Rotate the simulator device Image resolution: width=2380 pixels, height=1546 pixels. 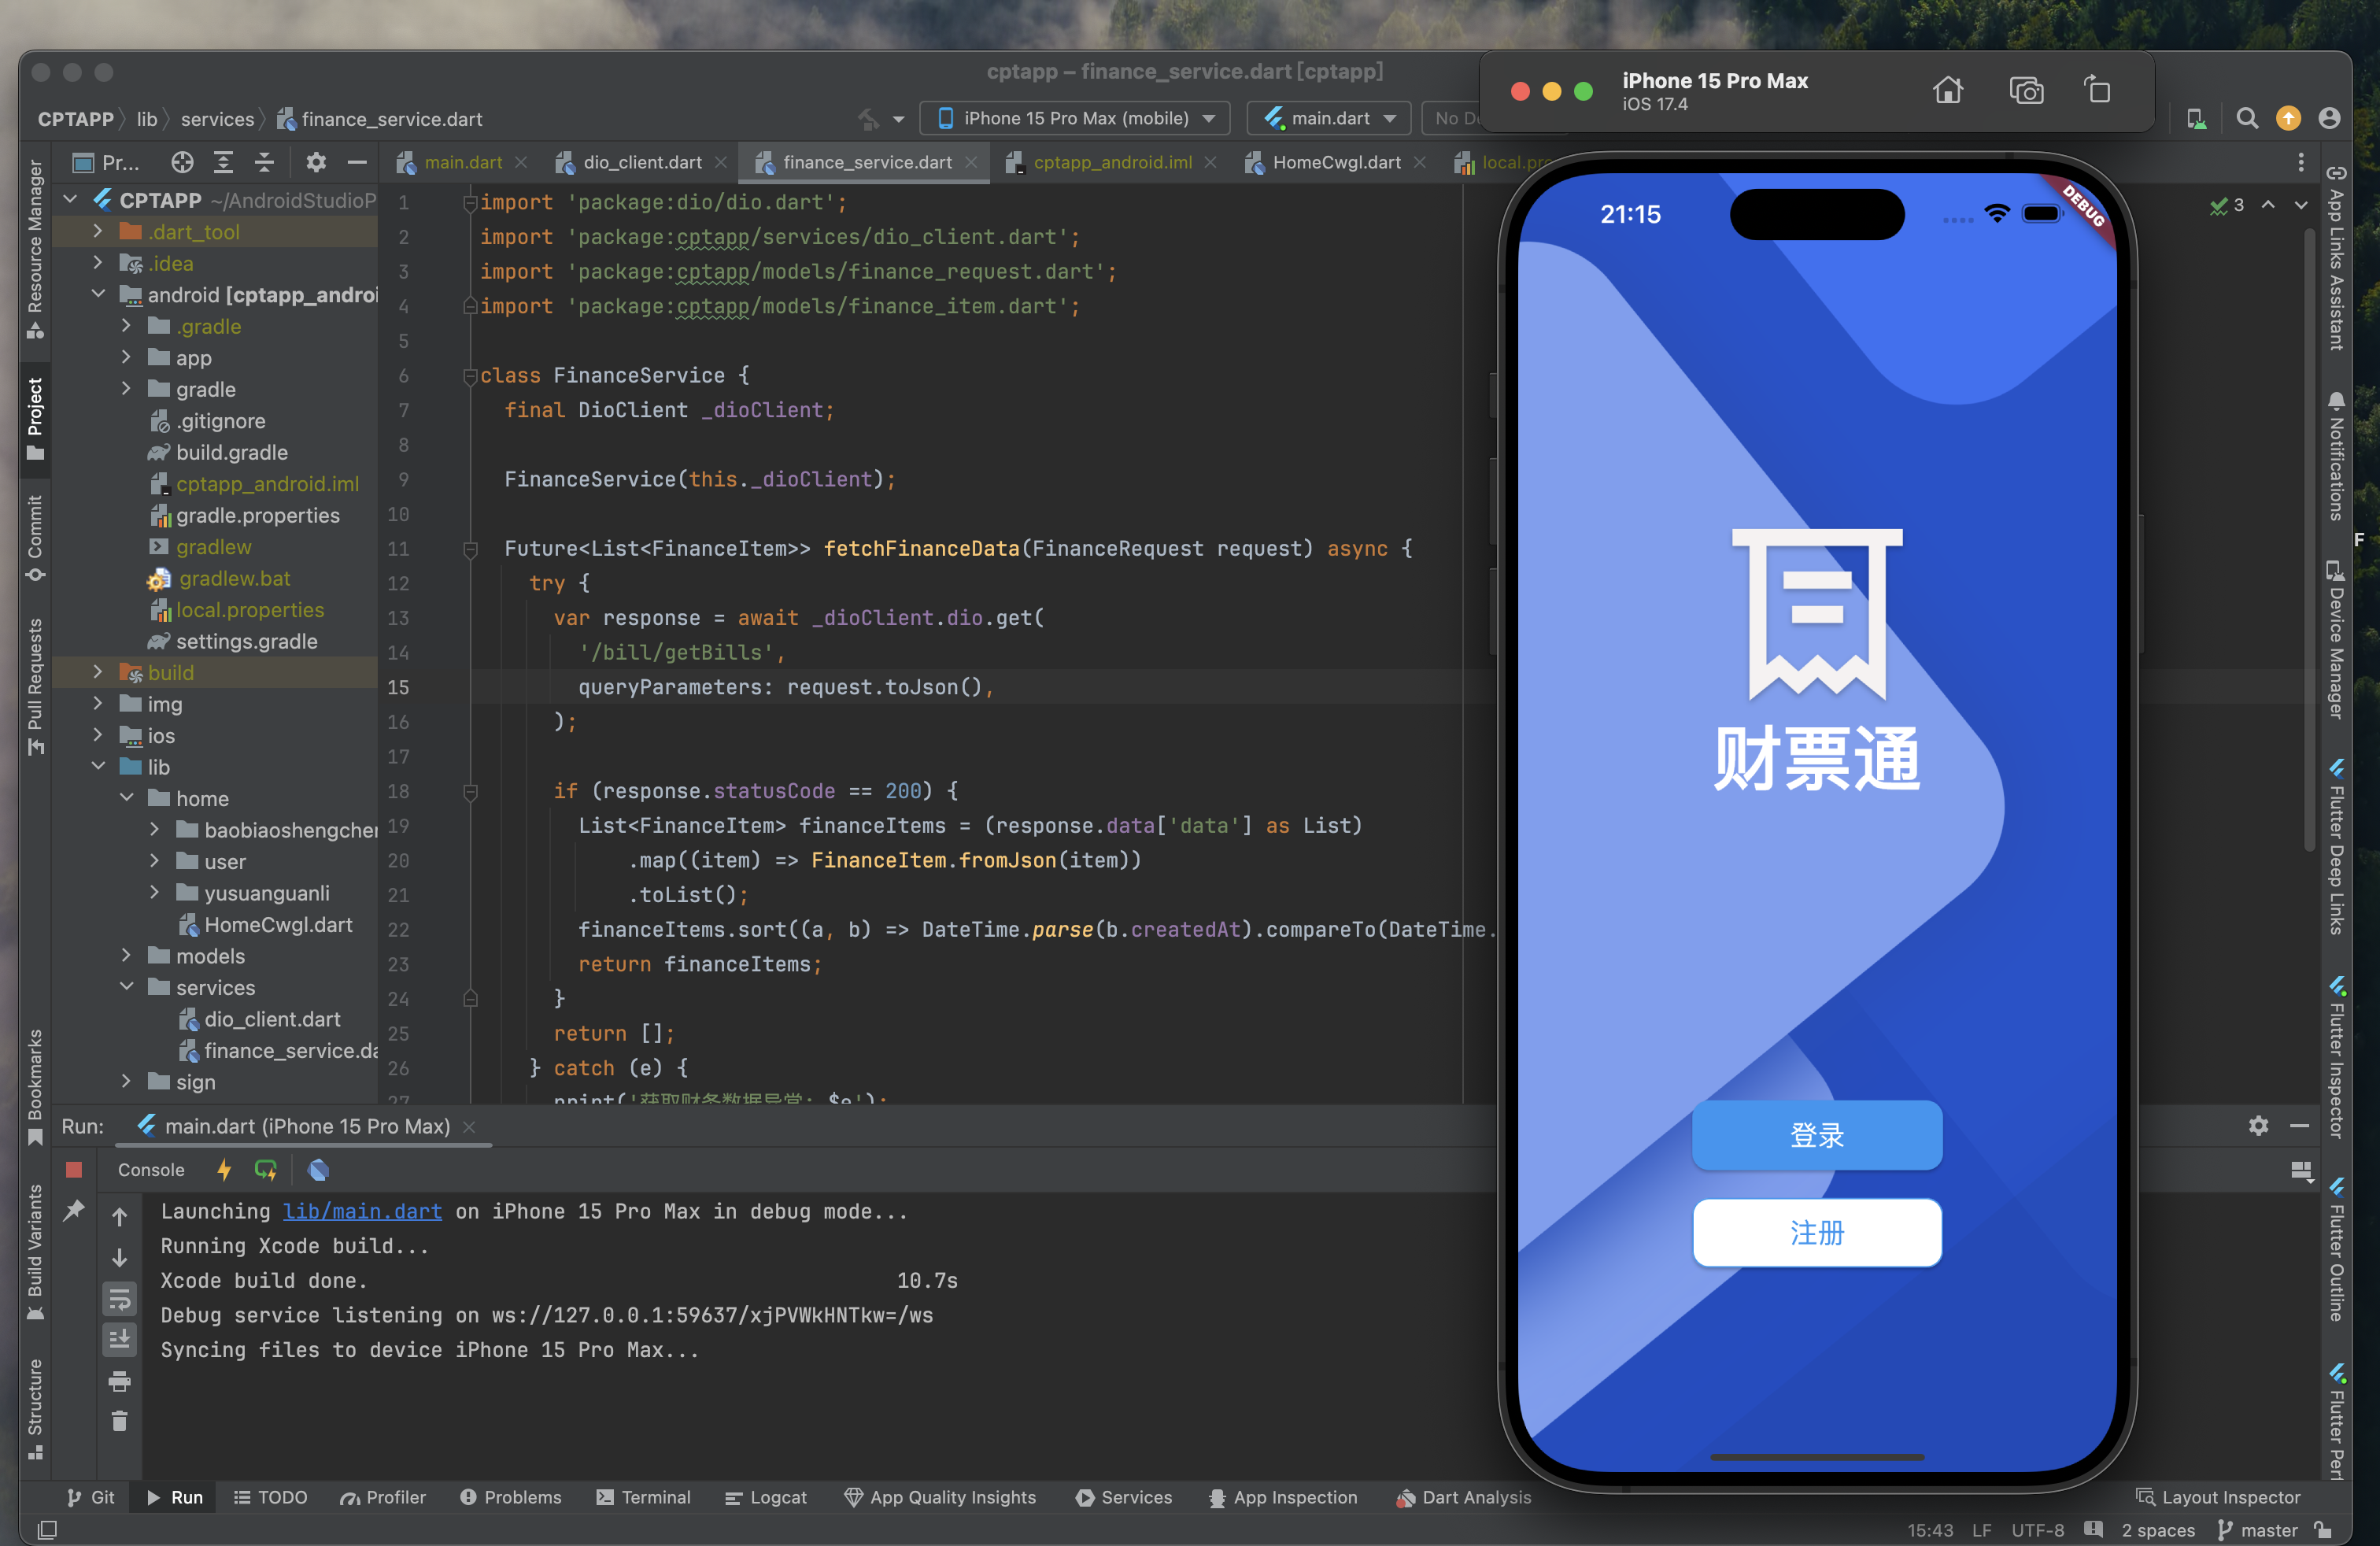tap(2098, 91)
